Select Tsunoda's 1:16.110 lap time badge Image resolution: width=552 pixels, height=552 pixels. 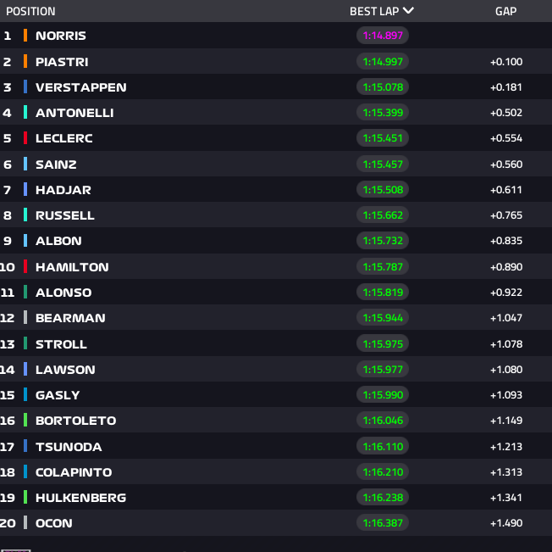click(383, 447)
